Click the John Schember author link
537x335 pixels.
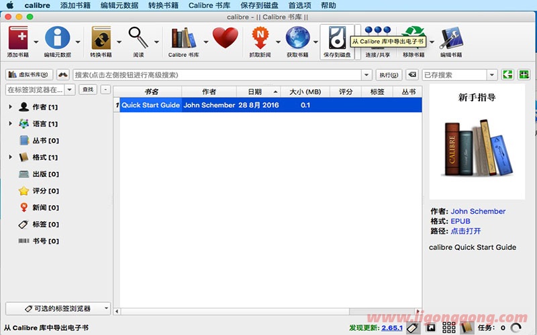(x=478, y=211)
